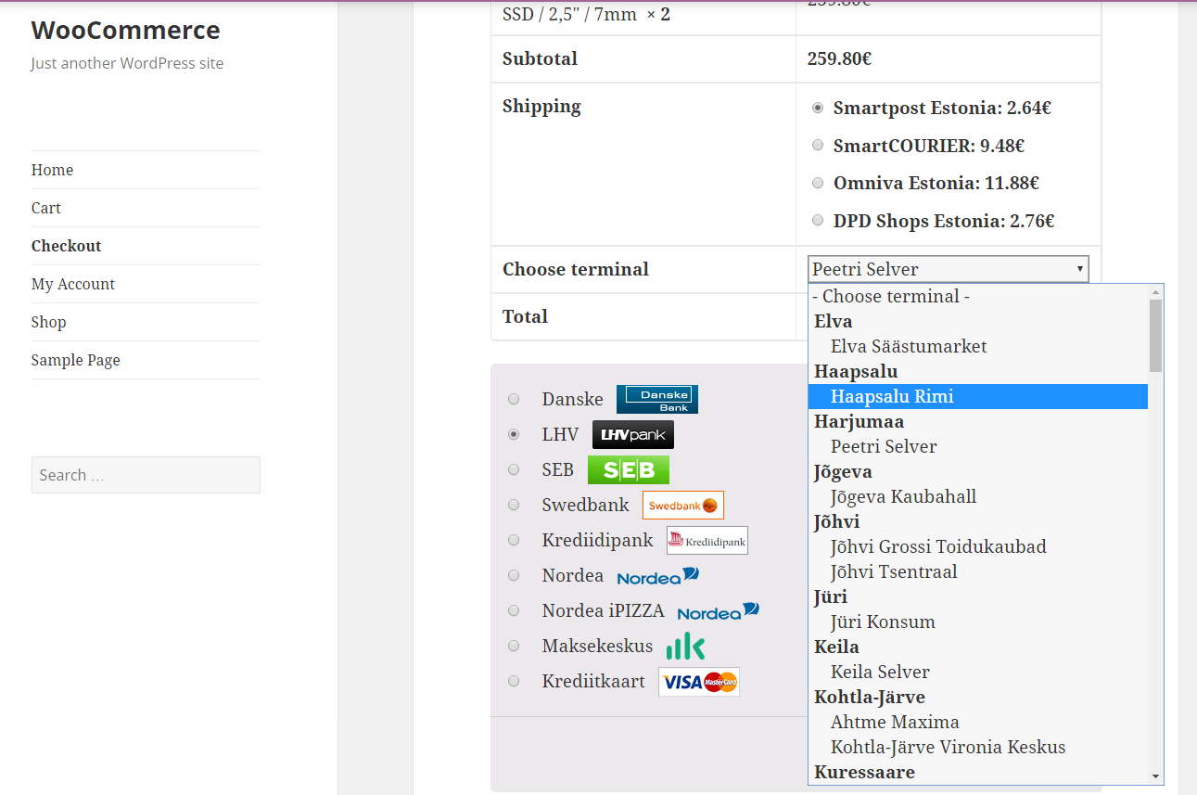This screenshot has width=1197, height=795.
Task: Open Sample Page in the sidebar menu
Action: tap(75, 360)
